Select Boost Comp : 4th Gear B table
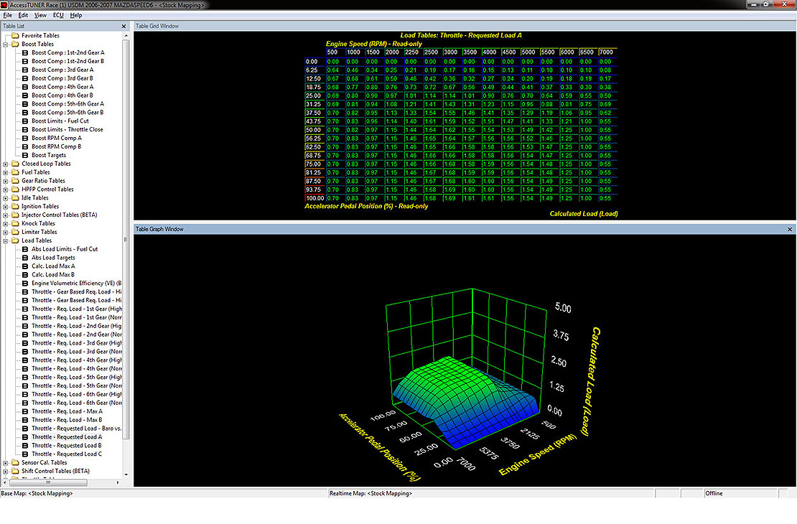 (x=62, y=95)
